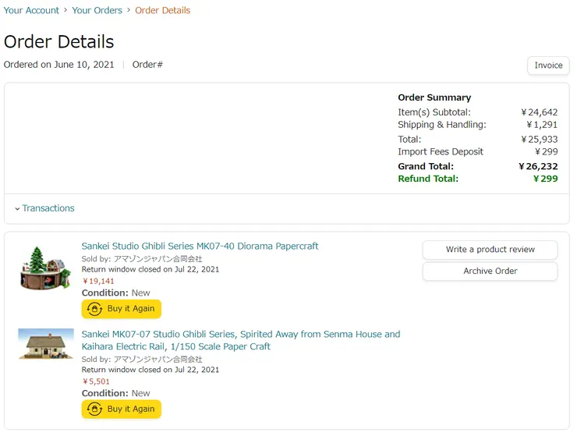Click the Order Summary heading
Viewport: 577px width, 433px height.
click(434, 98)
